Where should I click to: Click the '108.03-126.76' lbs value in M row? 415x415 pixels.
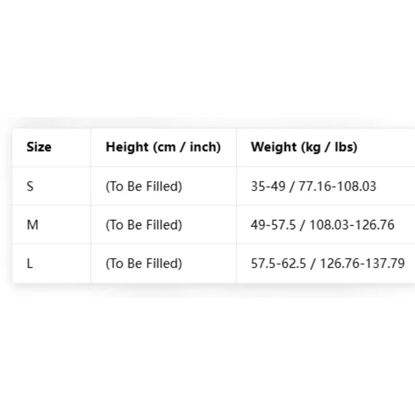pyautogui.click(x=352, y=225)
